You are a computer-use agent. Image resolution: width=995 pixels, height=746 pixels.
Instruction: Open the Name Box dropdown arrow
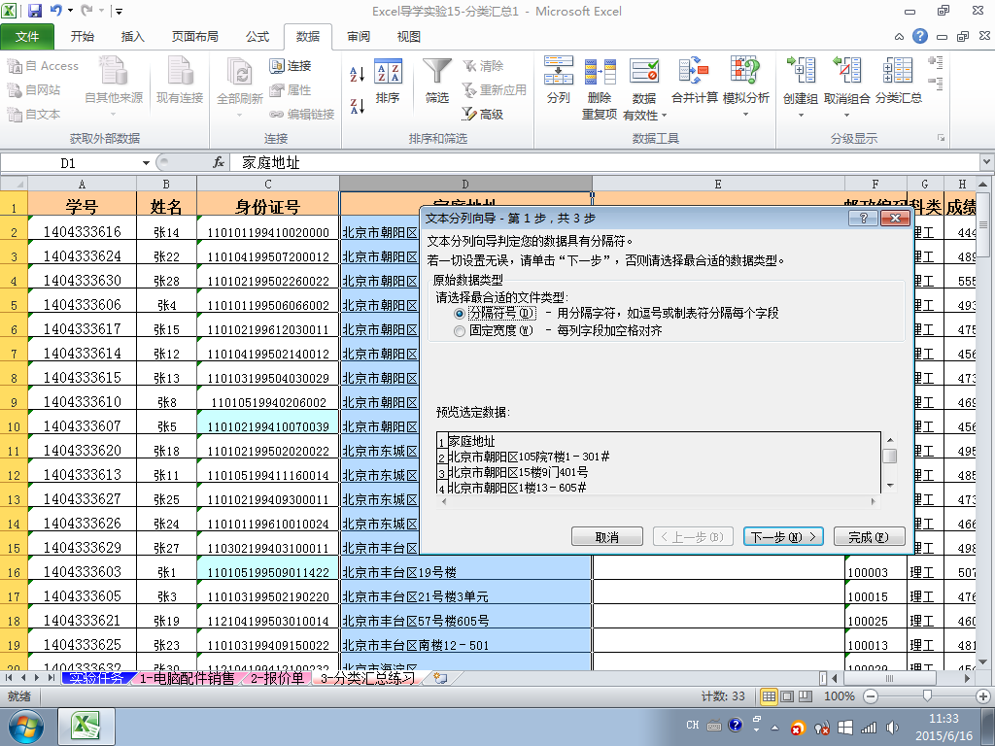point(146,163)
